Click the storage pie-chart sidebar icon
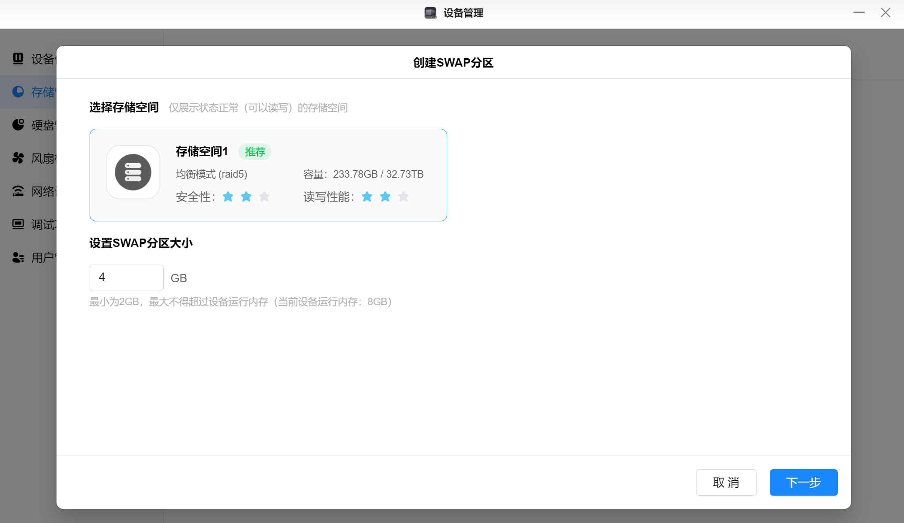The width and height of the screenshot is (904, 523). 18,92
